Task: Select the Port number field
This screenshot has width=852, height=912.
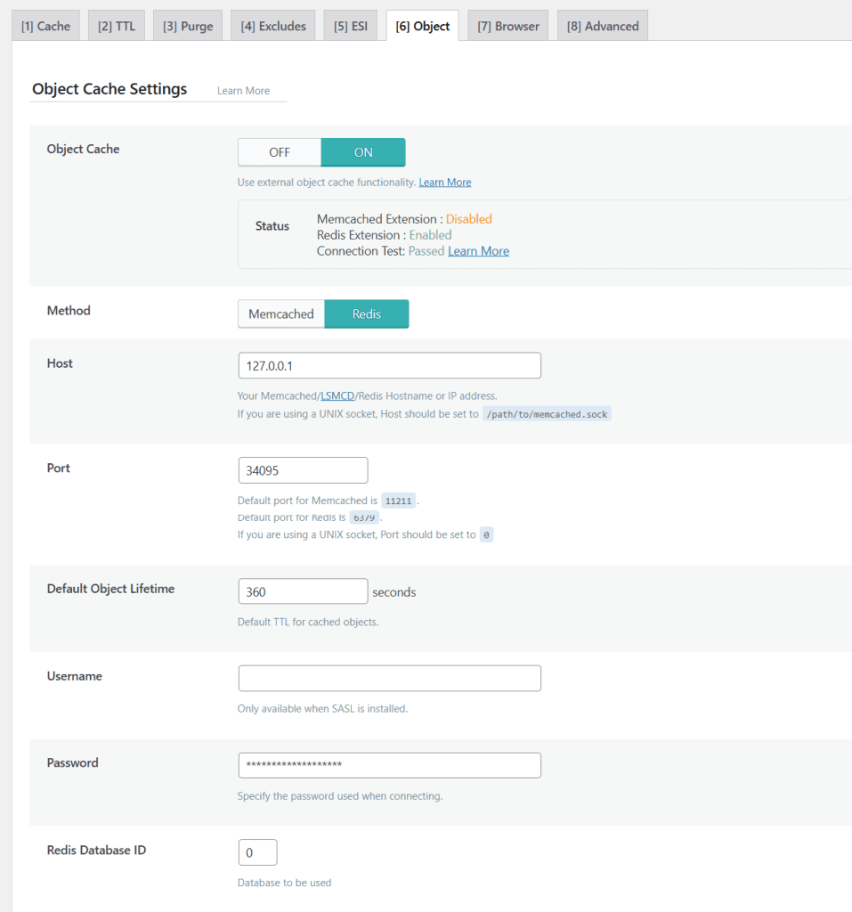Action: coord(303,469)
